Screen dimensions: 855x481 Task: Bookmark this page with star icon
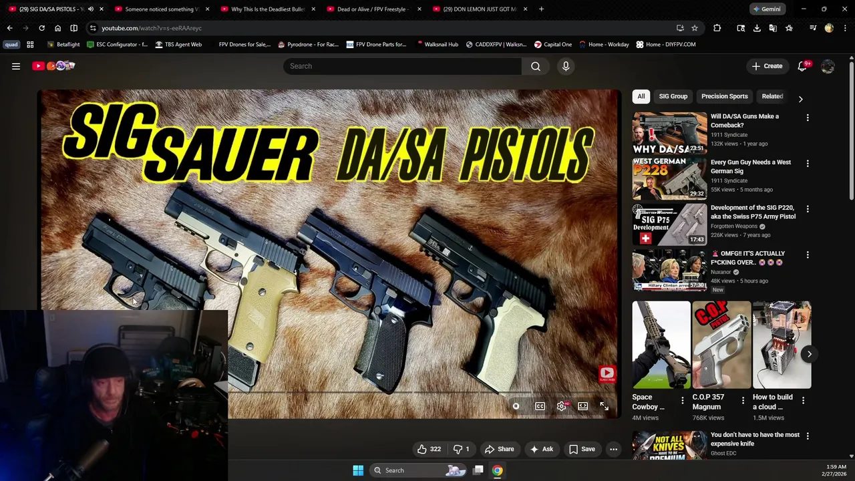[695, 28]
